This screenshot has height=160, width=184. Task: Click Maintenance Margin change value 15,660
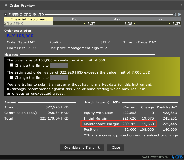(x=148, y=124)
